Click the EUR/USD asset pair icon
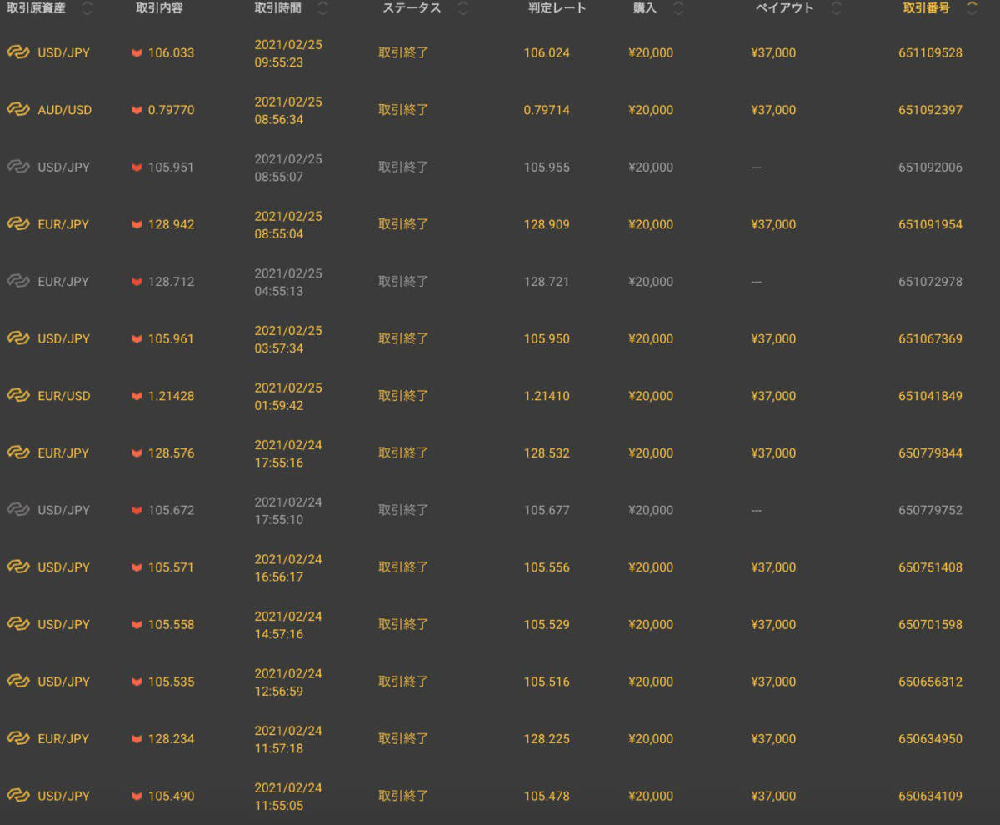The height and width of the screenshot is (825, 1000). pos(18,396)
